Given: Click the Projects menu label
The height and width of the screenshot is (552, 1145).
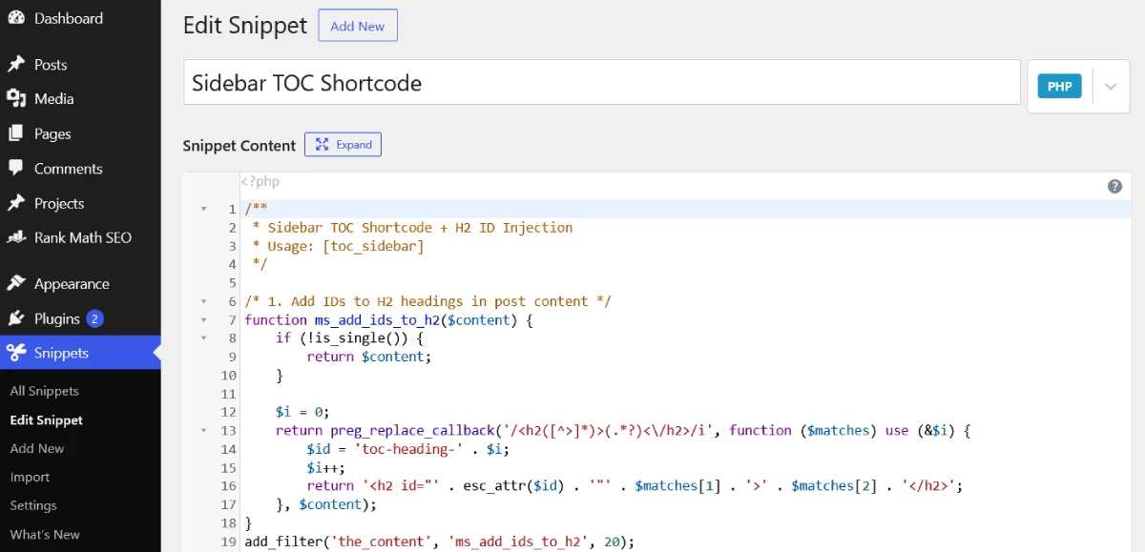Looking at the screenshot, I should [x=59, y=203].
